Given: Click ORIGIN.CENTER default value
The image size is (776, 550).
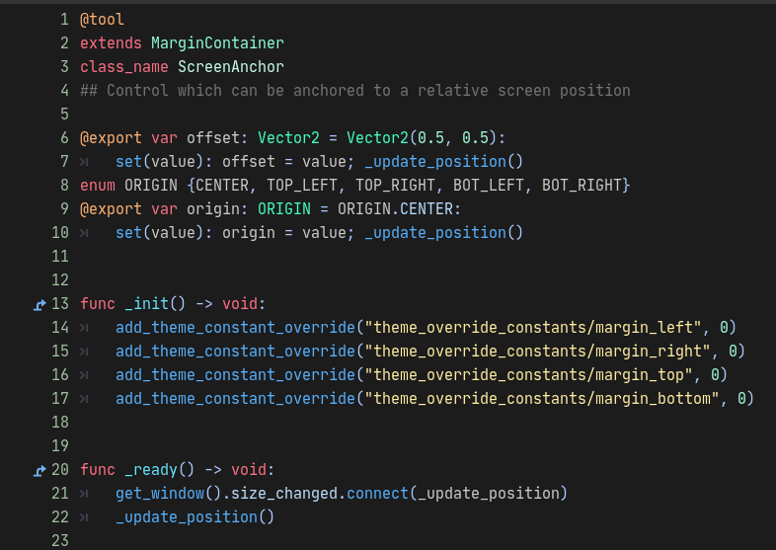Looking at the screenshot, I should click(395, 209).
